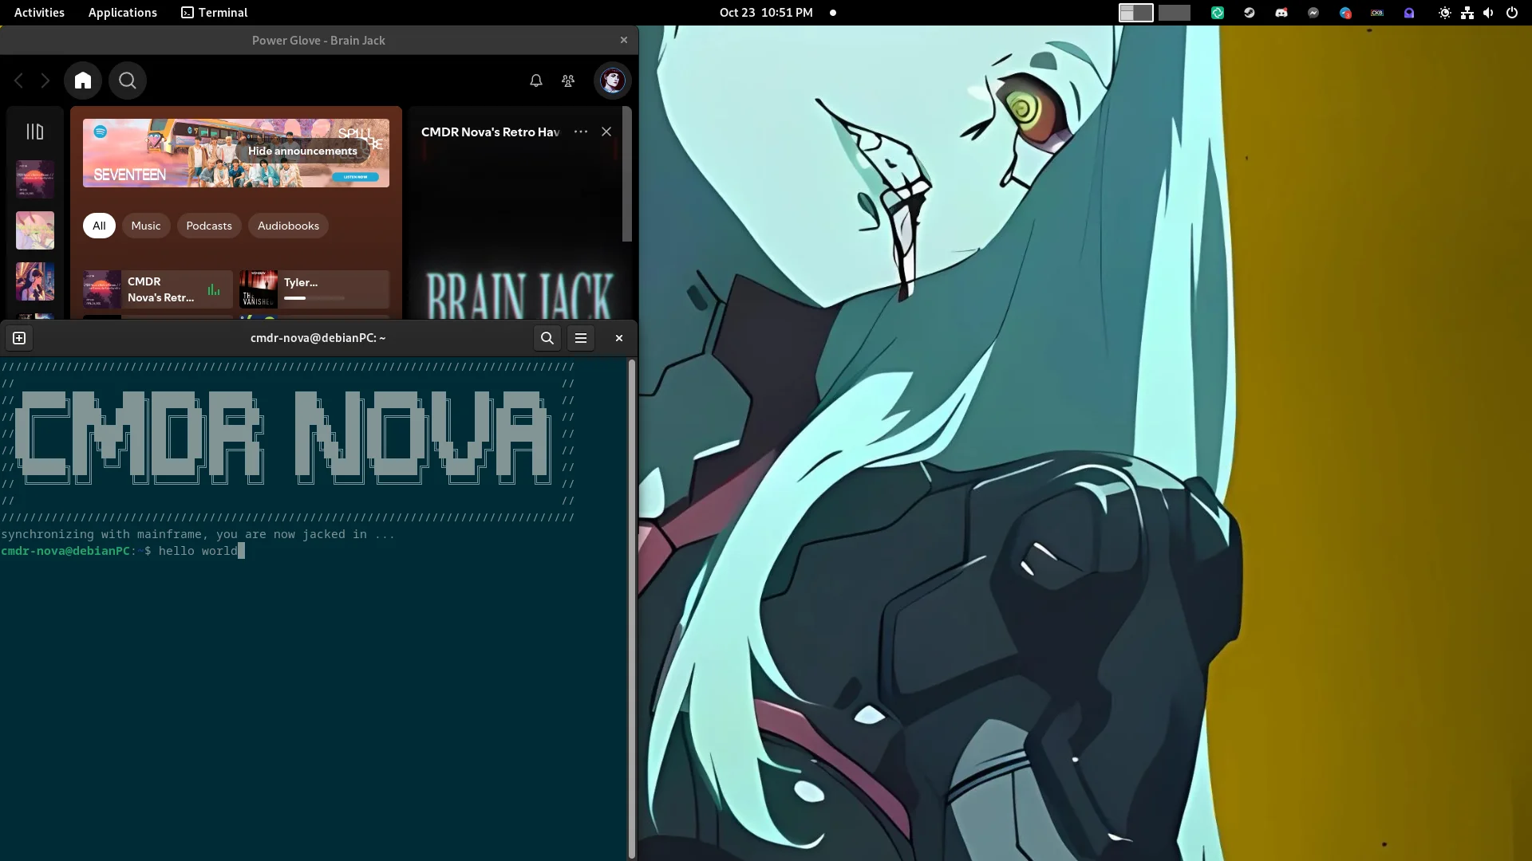Switch to the second workspace indicator

[x=1175, y=13]
